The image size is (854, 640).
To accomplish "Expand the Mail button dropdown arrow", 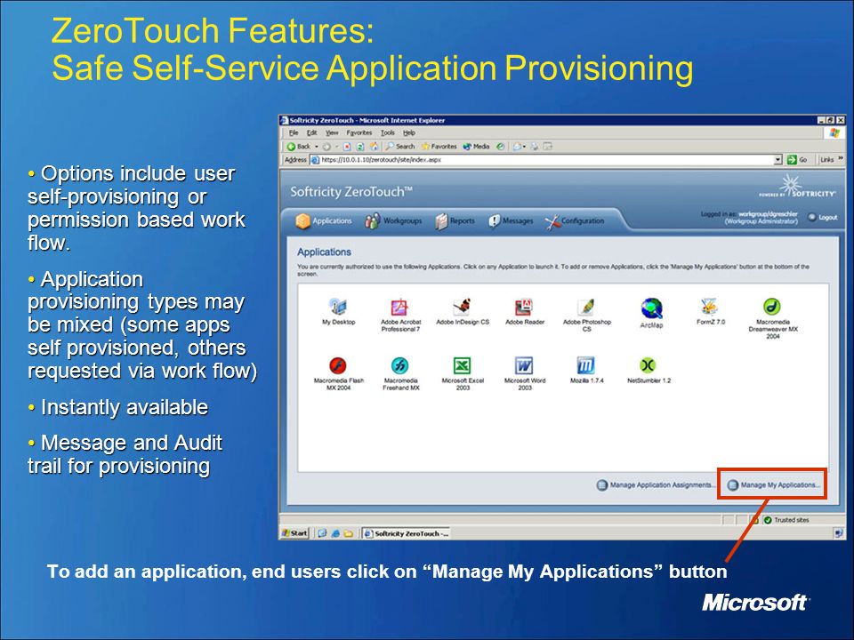I will tap(525, 147).
